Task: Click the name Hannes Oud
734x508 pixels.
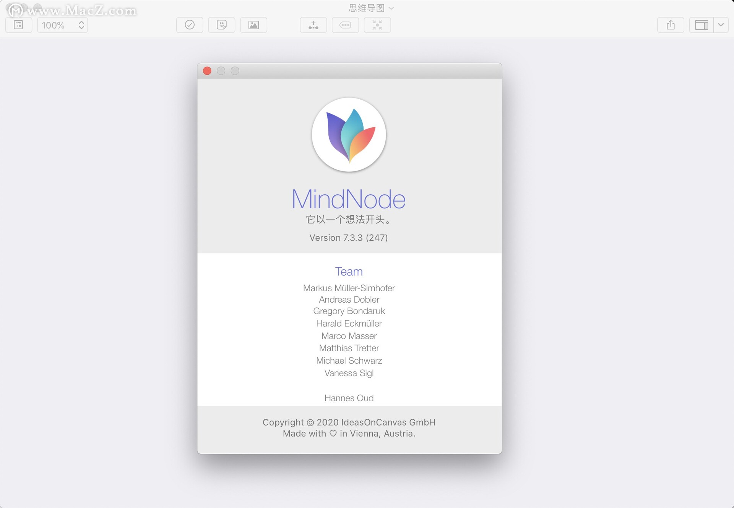Action: [x=349, y=398]
